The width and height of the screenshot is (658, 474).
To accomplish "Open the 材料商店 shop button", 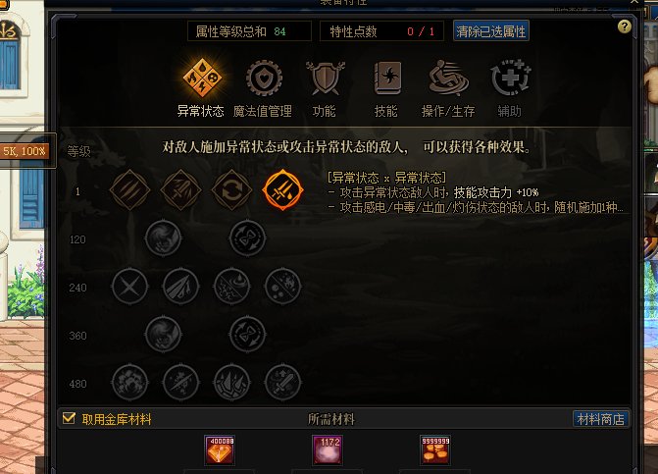I will coord(601,419).
